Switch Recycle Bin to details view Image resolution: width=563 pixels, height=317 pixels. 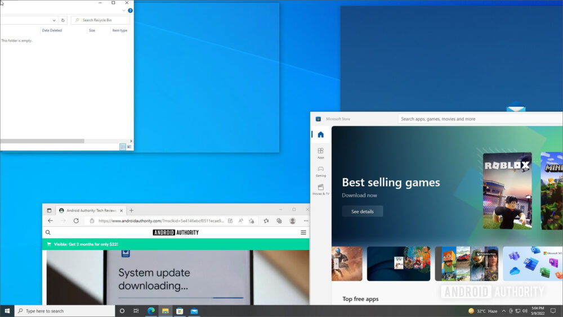[x=123, y=147]
